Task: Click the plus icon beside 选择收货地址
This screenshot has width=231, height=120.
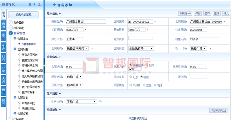Action: 130,118
